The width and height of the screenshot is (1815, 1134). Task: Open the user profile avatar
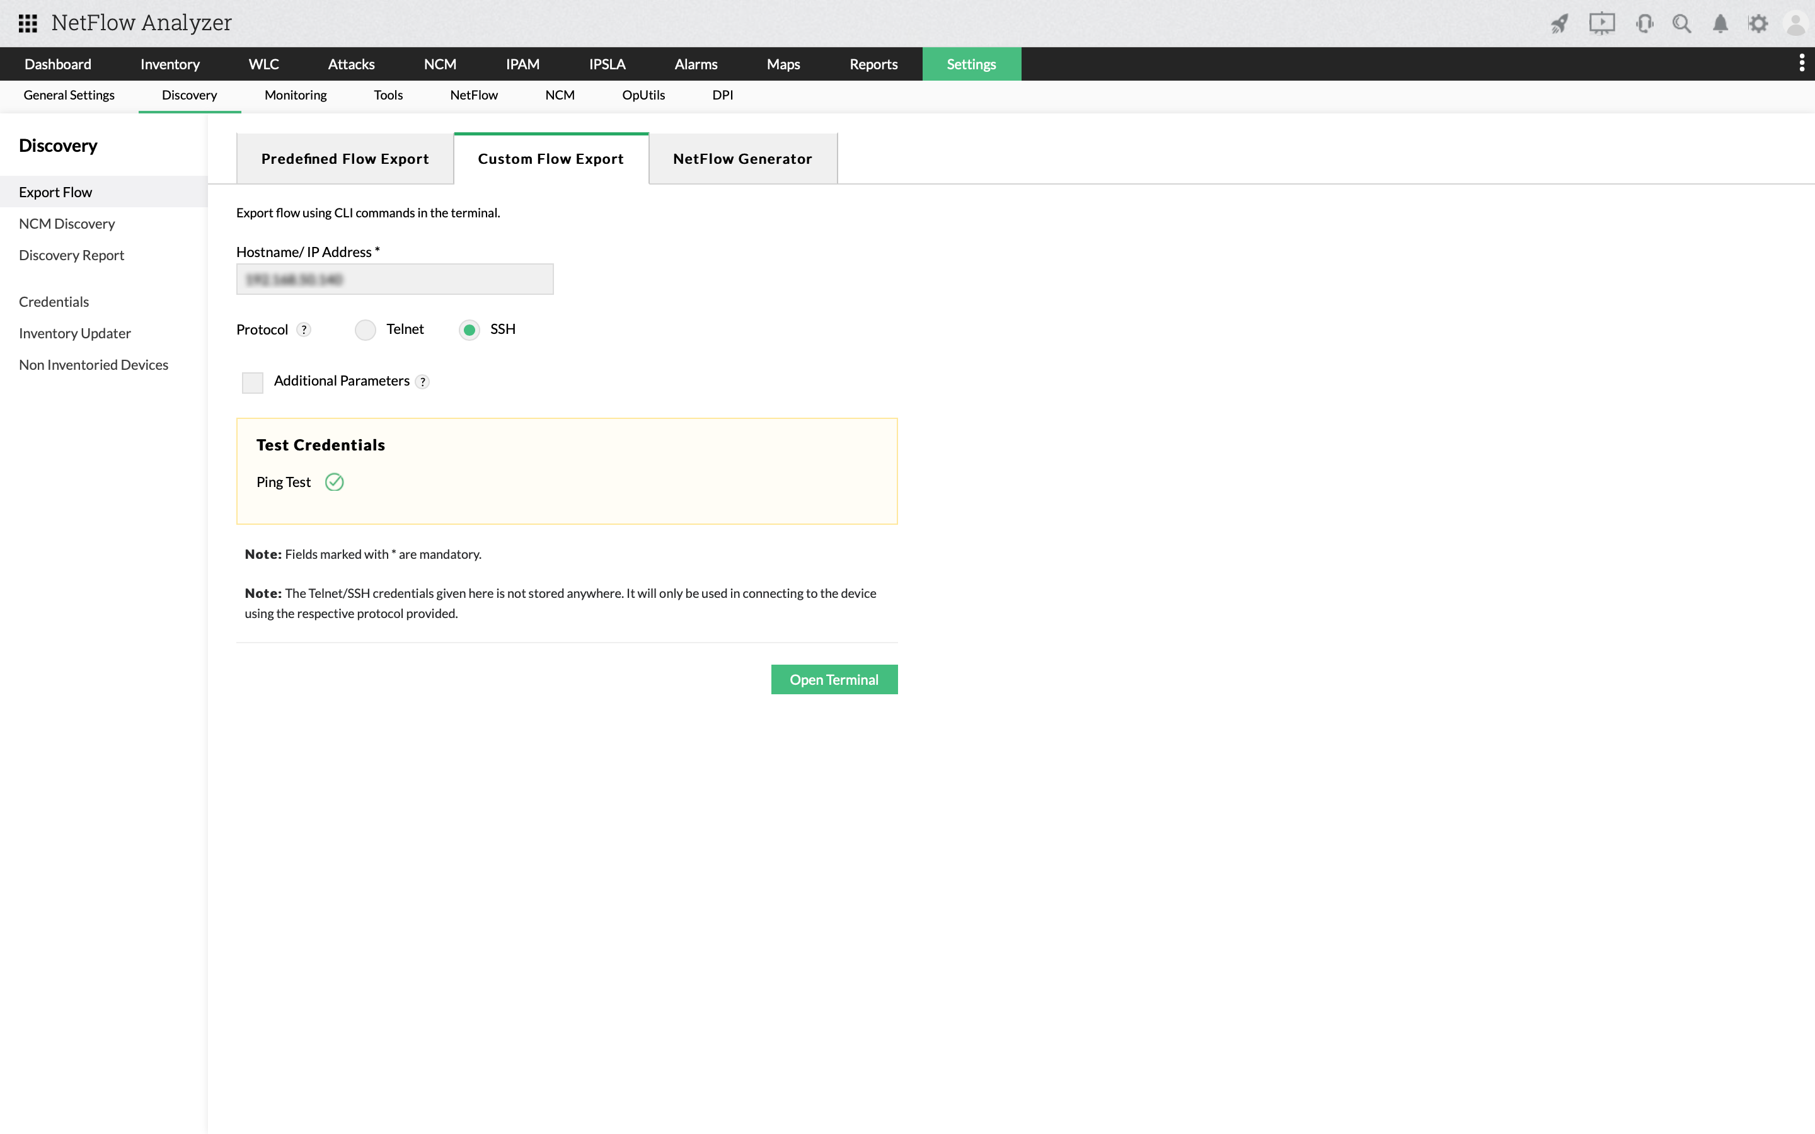(x=1795, y=23)
